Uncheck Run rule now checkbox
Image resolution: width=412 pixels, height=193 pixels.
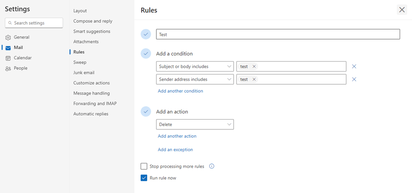coord(144,178)
